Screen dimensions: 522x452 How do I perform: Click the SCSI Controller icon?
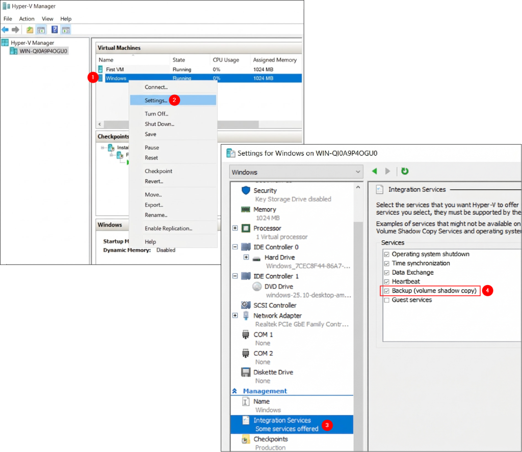[x=245, y=305]
